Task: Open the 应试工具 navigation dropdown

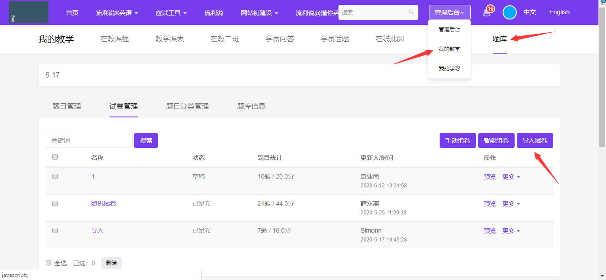Action: (x=171, y=13)
